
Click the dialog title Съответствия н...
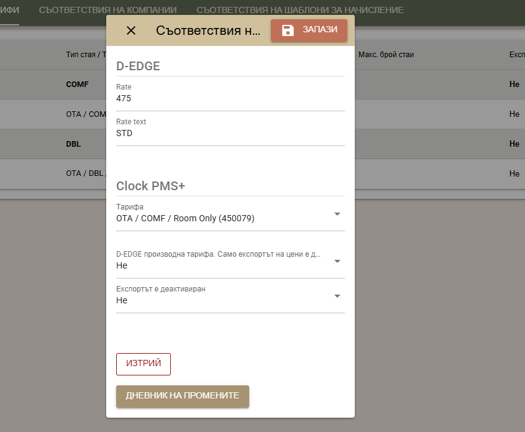[x=208, y=30]
